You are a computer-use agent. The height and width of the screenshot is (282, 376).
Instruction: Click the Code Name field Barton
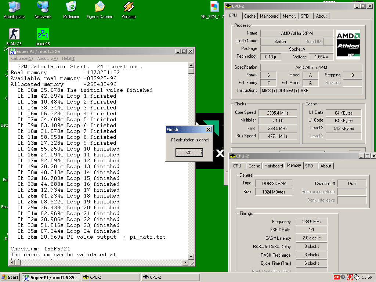pyautogui.click(x=280, y=41)
